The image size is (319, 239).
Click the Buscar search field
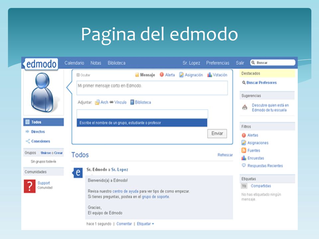[273, 63]
